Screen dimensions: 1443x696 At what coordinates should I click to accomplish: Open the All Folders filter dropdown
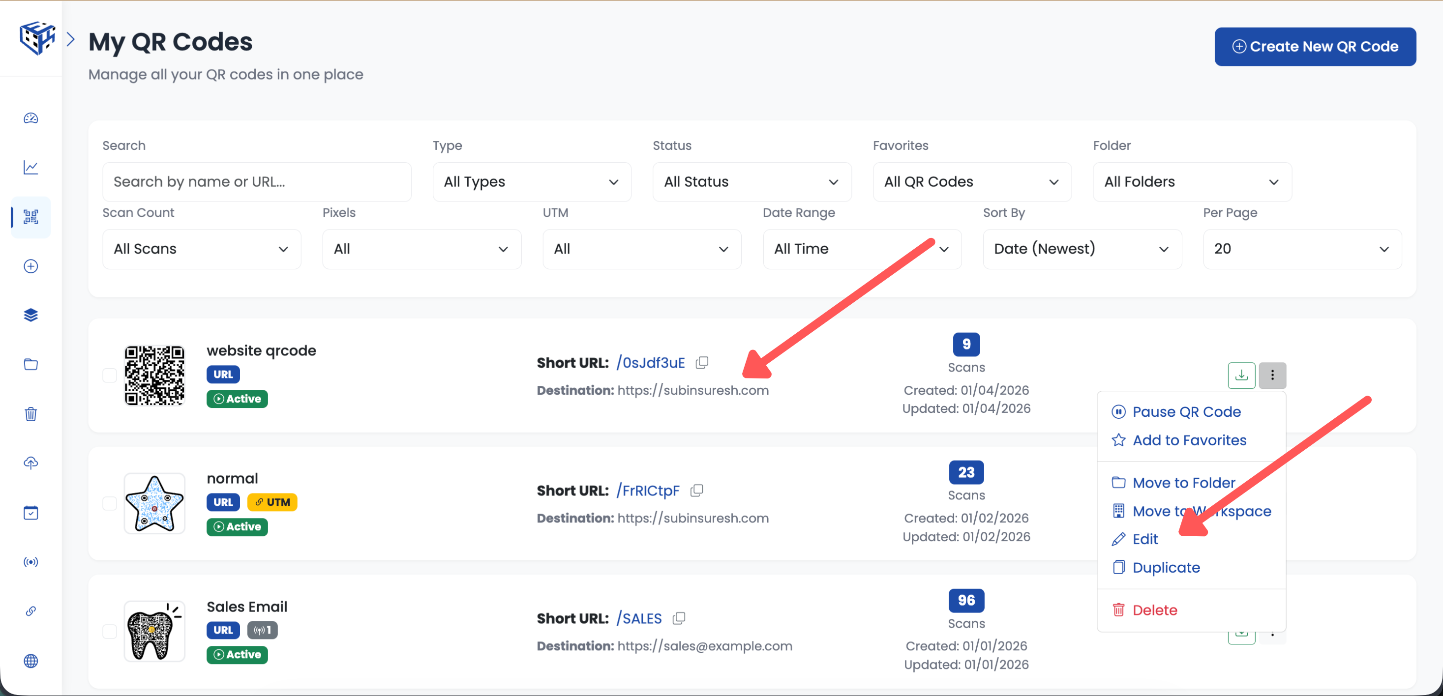(1192, 182)
